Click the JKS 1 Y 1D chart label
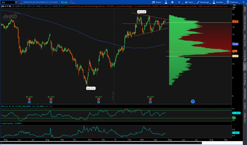The height and width of the screenshot is (145, 247). (6, 6)
